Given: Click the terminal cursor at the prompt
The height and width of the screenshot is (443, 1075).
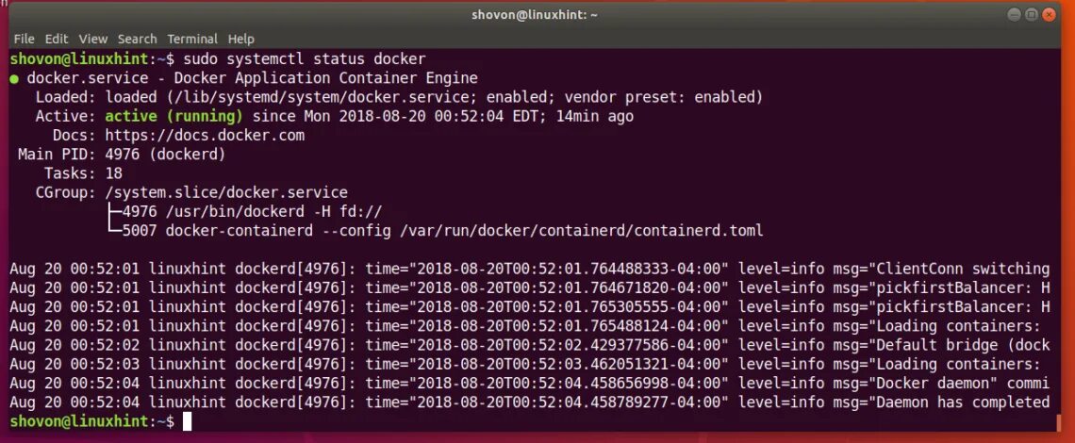Looking at the screenshot, I should pyautogui.click(x=187, y=421).
